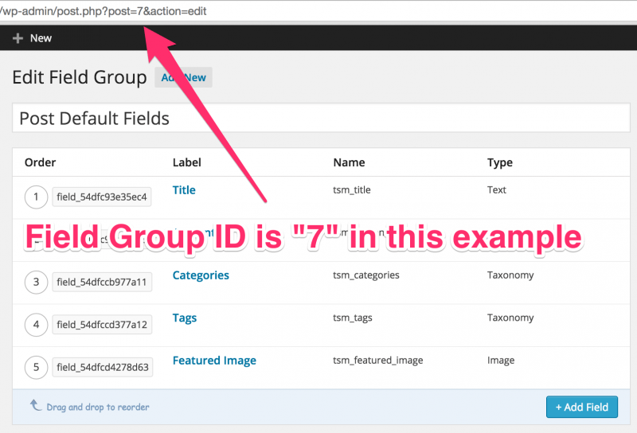Open the Title field label link

point(184,190)
